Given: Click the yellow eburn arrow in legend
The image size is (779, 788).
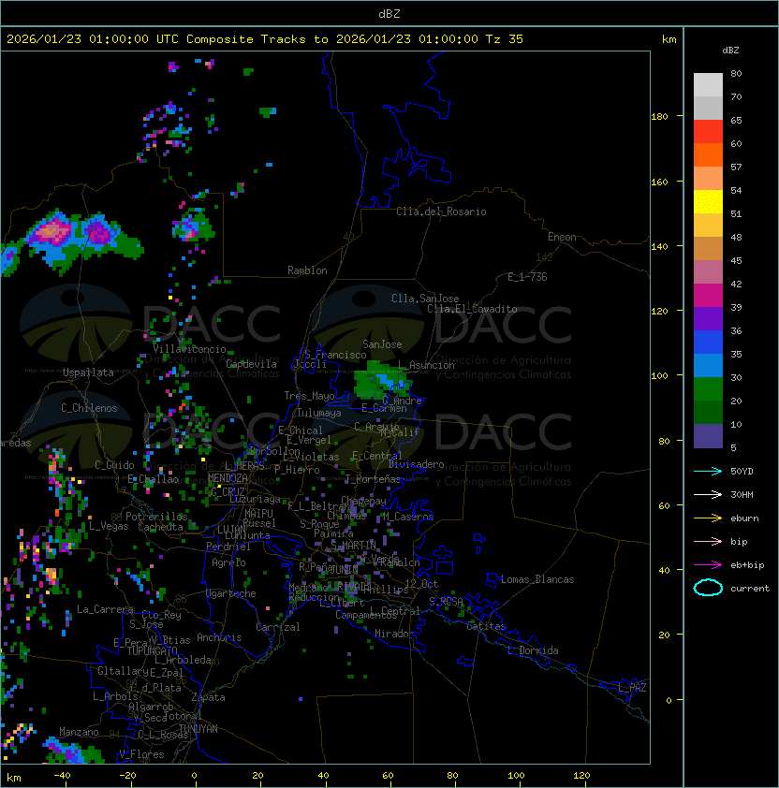Looking at the screenshot, I should click(x=708, y=518).
